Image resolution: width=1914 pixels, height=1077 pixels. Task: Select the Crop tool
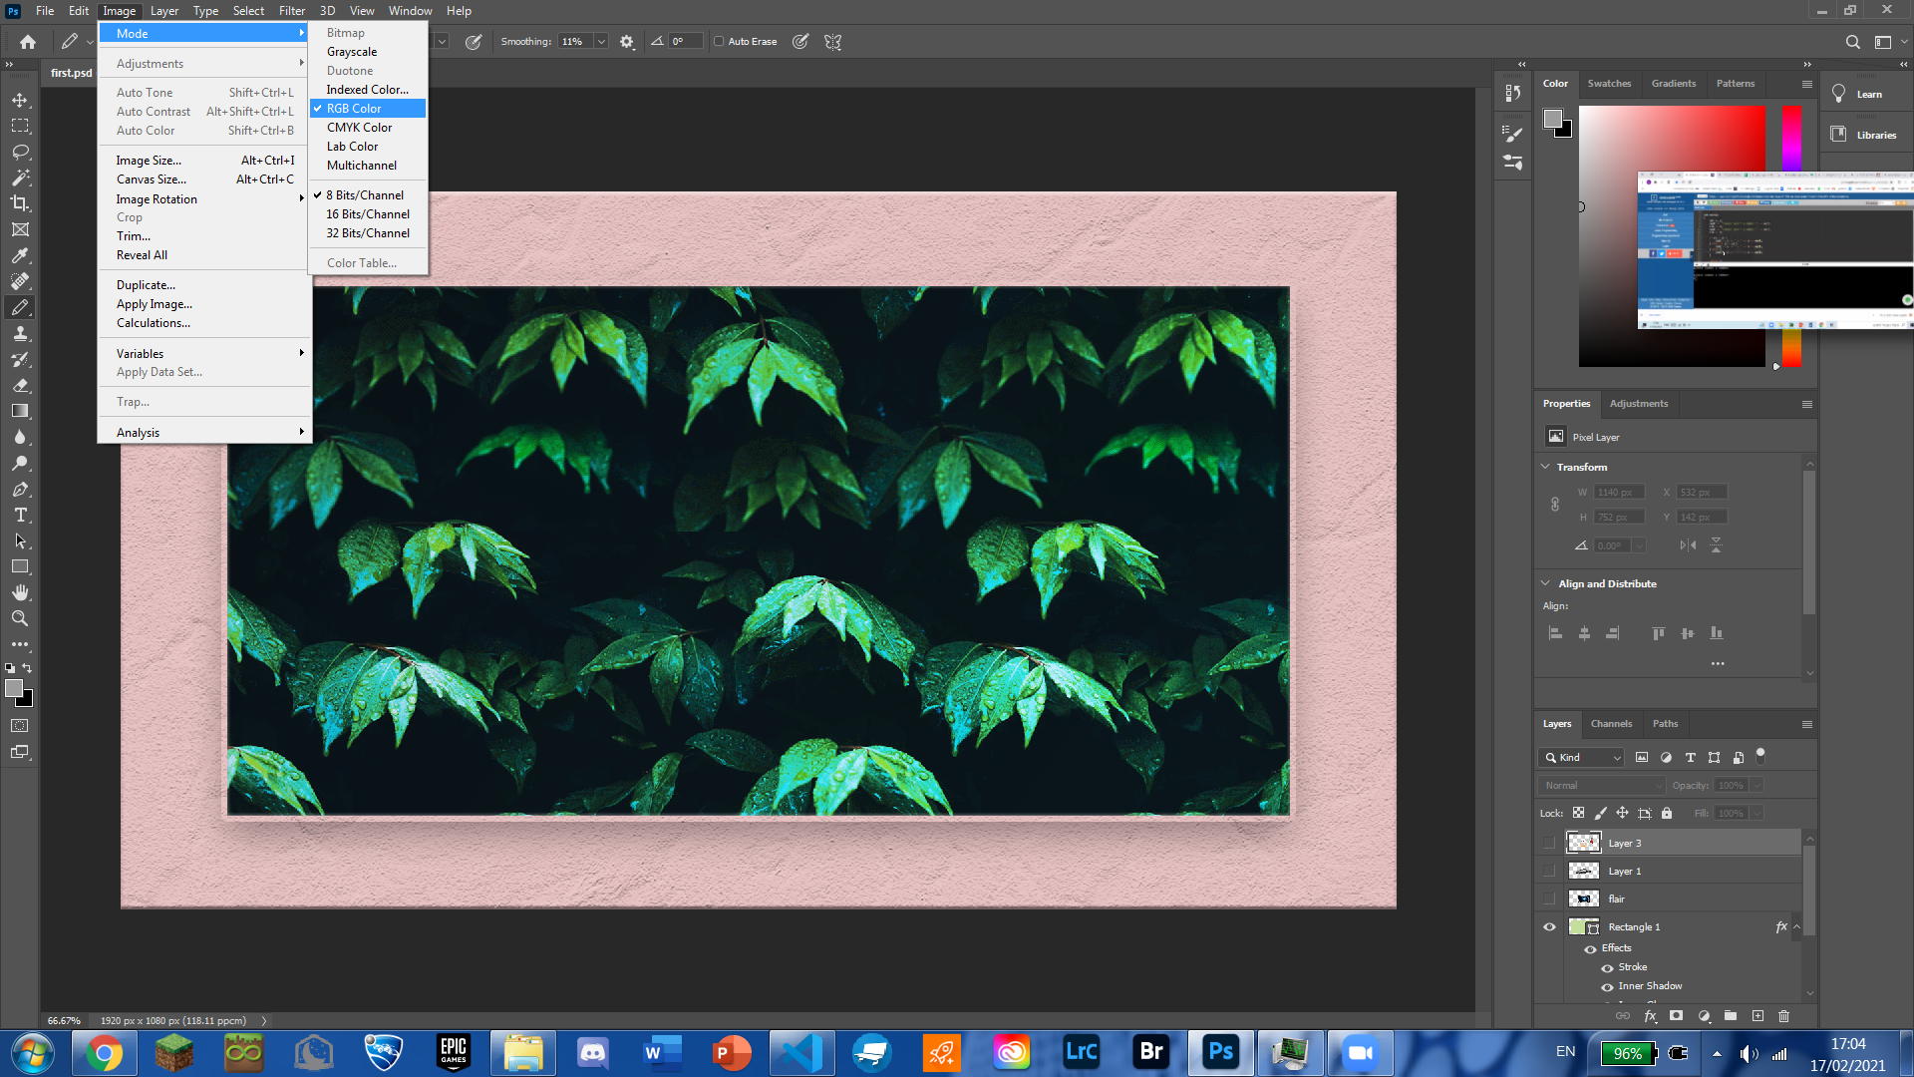click(20, 203)
